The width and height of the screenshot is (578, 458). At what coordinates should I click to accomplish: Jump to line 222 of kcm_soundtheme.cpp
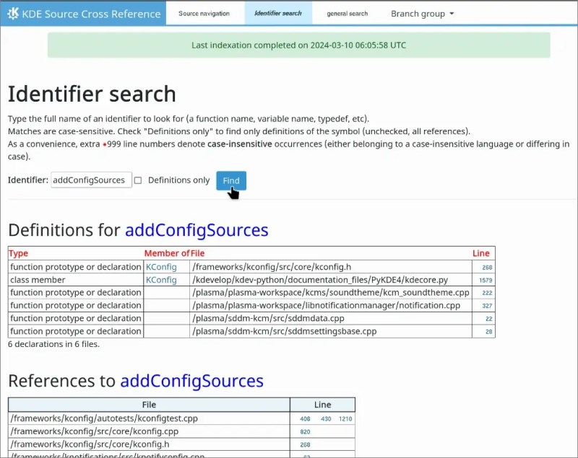487,293
